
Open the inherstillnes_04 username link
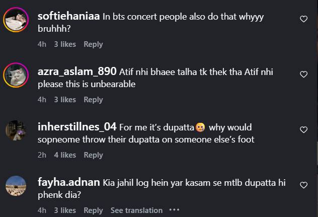tap(77, 127)
